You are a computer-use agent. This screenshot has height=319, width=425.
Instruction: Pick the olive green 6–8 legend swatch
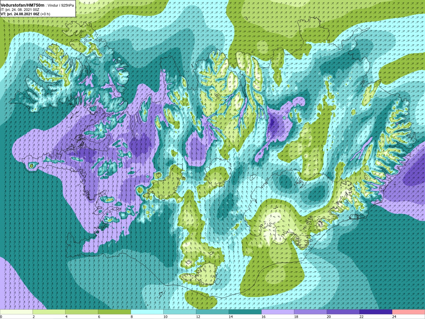pyautogui.click(x=114, y=312)
